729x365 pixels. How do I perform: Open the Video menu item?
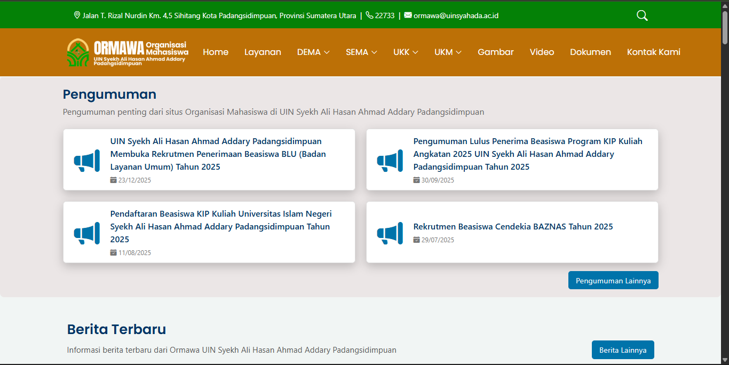[542, 52]
